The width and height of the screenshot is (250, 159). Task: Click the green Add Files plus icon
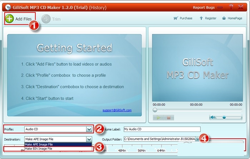coord(9,19)
